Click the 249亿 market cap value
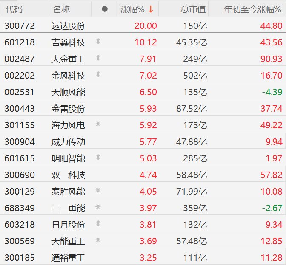Viewport: 286px width, 265px height. tap(195, 59)
